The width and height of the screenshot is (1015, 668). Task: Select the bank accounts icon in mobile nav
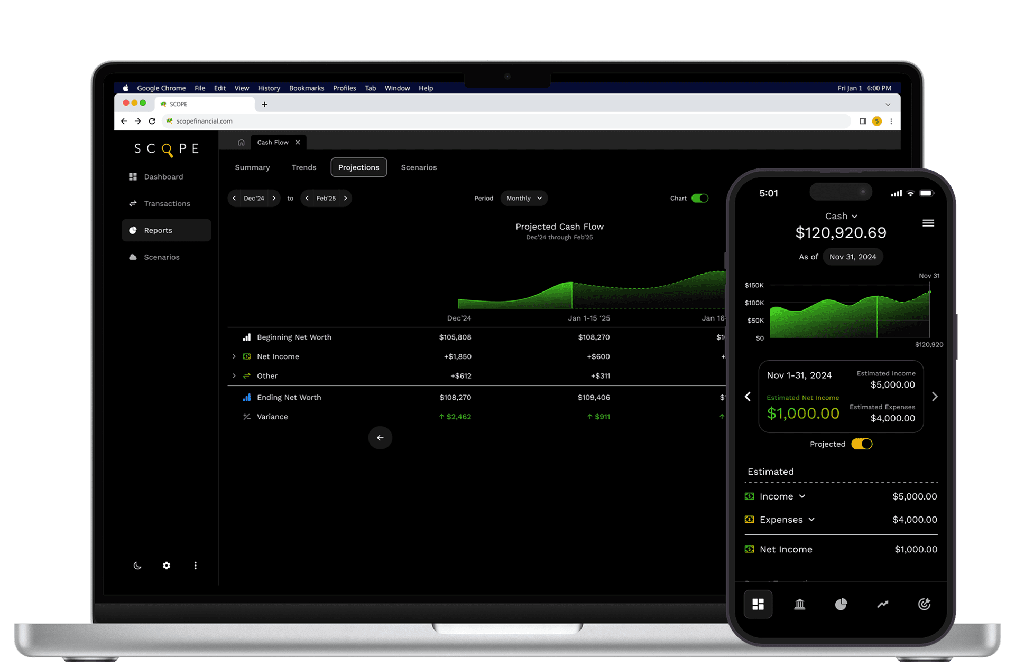point(799,604)
